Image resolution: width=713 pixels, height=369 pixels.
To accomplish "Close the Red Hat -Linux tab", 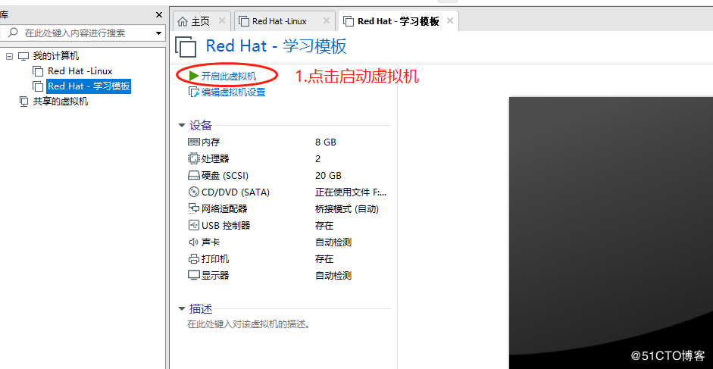I will click(326, 20).
